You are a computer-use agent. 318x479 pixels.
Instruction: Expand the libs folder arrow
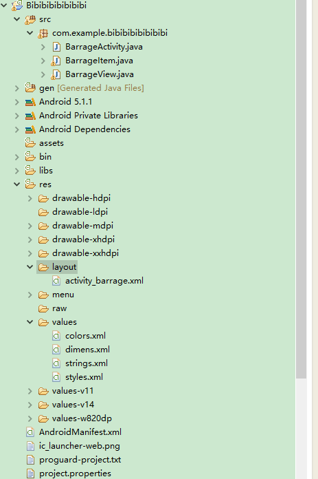pos(17,171)
